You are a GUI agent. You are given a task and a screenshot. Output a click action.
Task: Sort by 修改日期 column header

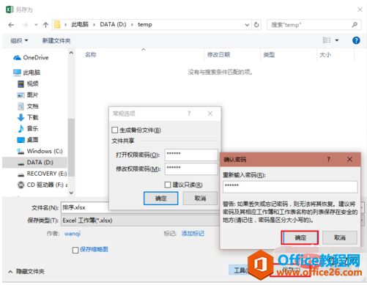click(x=218, y=55)
